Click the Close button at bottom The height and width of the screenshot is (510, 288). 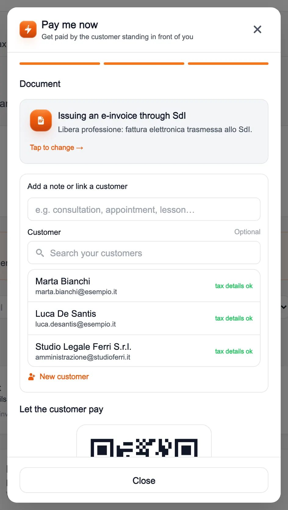pos(144,480)
